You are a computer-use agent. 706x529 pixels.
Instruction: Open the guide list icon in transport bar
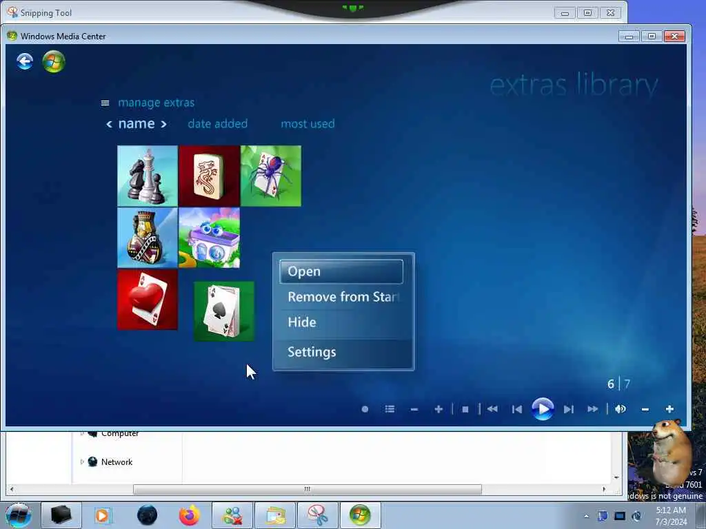390,409
